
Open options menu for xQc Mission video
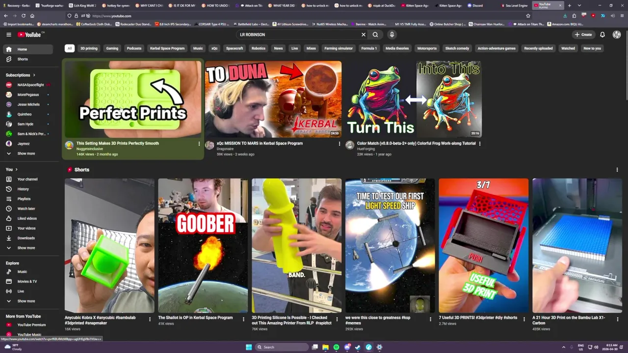click(x=339, y=144)
